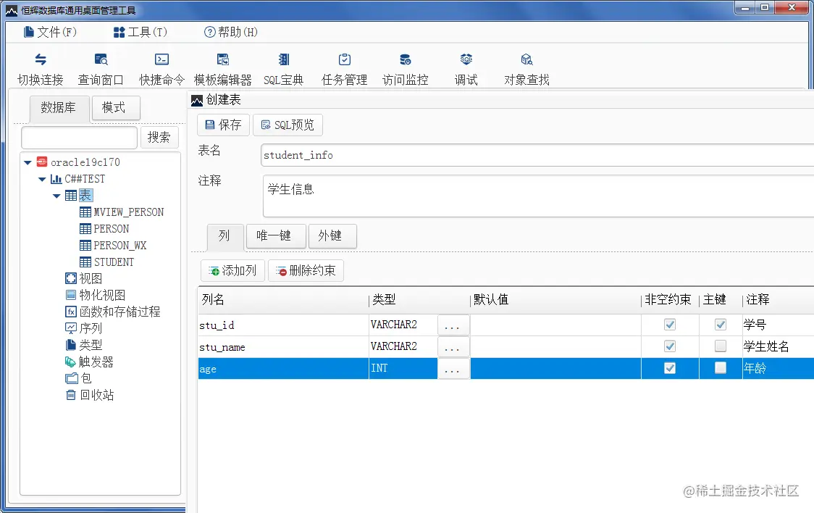The image size is (814, 513).
Task: Click the SQL预览 preview button
Action: click(288, 125)
